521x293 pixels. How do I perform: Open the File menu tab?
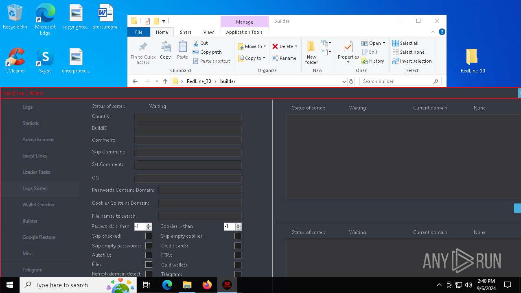139,32
